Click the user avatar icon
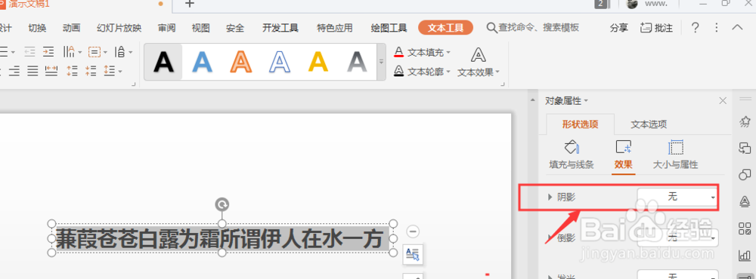 tap(632, 4)
